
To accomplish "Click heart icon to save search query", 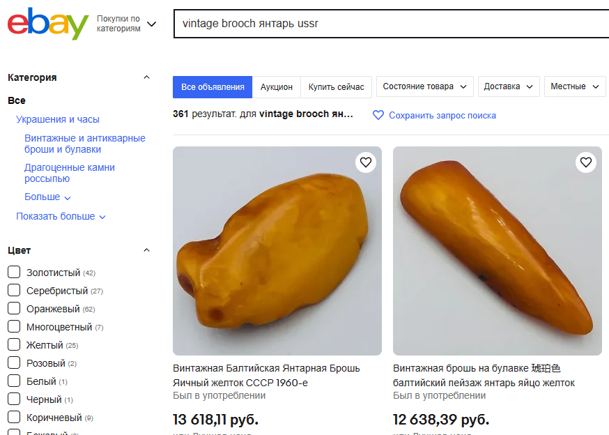I will pos(378,115).
